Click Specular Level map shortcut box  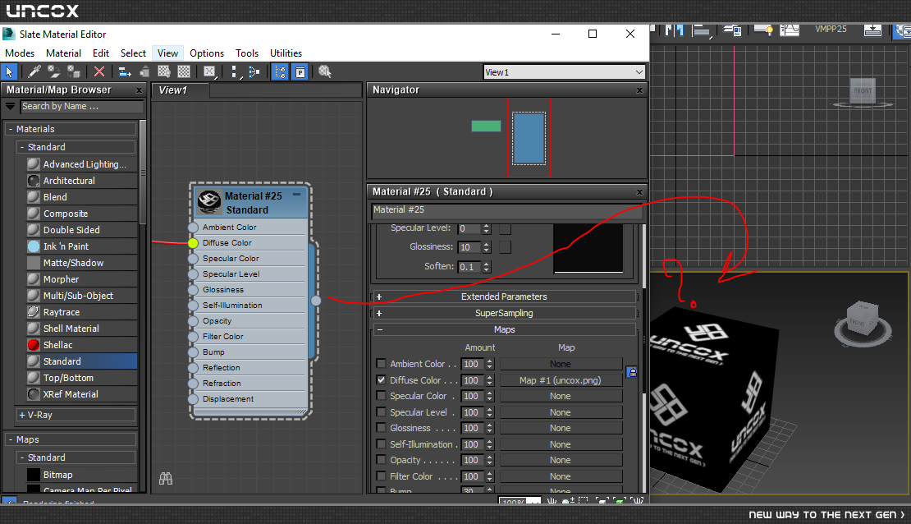pyautogui.click(x=505, y=229)
